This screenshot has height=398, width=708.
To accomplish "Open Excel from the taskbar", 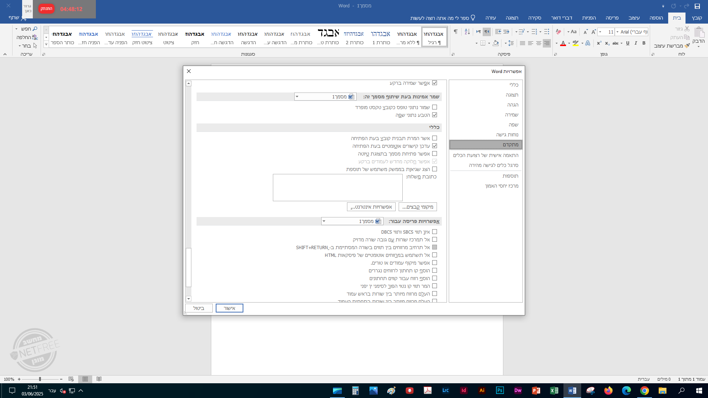I will coord(554,391).
